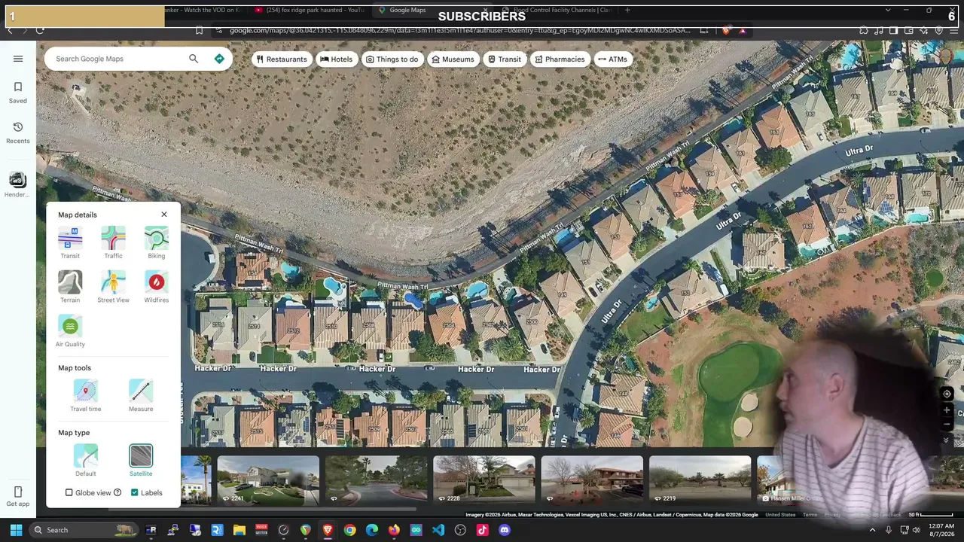This screenshot has width=964, height=542.
Task: Open File Explorer from the taskbar
Action: pos(239,530)
